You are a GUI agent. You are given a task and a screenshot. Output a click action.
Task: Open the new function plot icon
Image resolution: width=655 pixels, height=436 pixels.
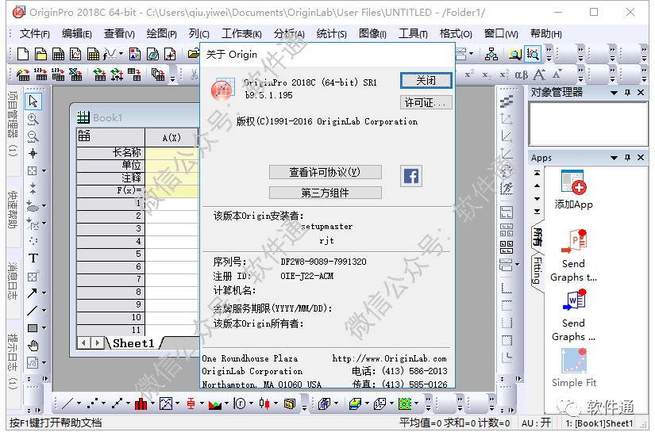coord(110,54)
